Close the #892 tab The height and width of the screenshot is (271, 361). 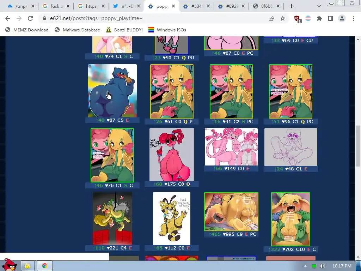(243, 6)
